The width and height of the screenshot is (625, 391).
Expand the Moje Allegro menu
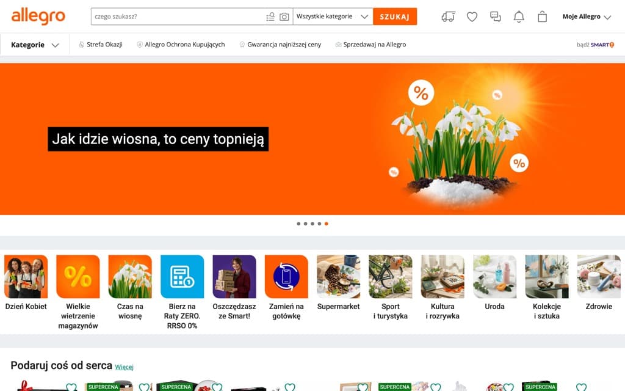click(x=587, y=16)
